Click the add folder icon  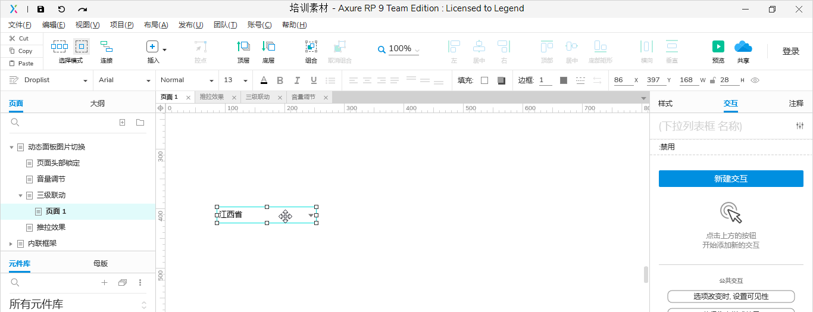140,123
